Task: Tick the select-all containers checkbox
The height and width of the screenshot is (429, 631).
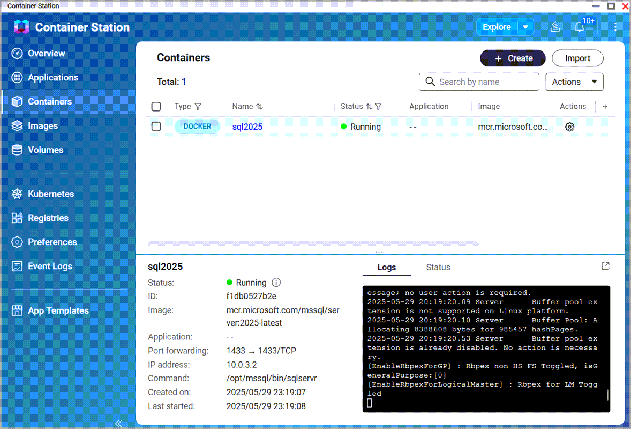Action: pyautogui.click(x=156, y=106)
